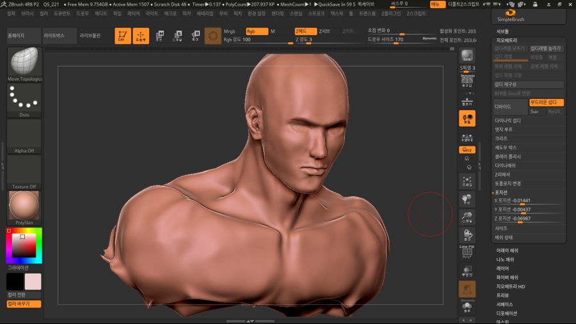This screenshot has height=324, width=576.
Task: Toggle Edit mode button
Action: 123,36
